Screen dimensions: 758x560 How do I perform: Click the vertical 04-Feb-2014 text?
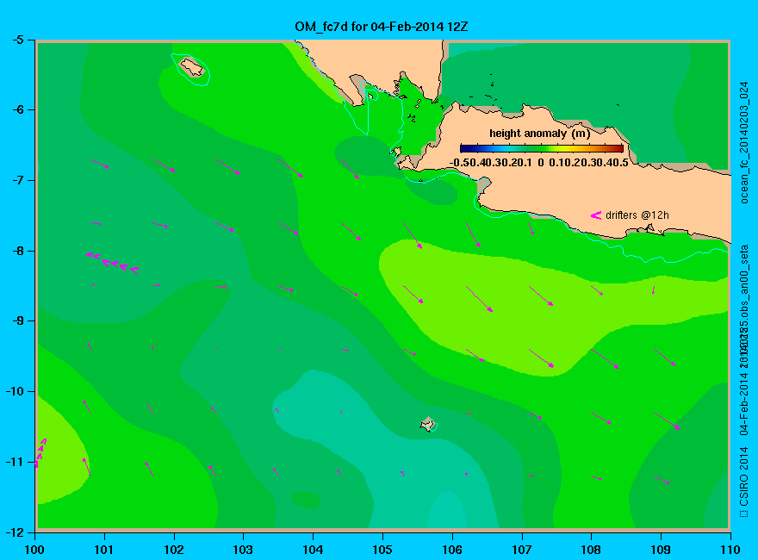pyautogui.click(x=744, y=405)
